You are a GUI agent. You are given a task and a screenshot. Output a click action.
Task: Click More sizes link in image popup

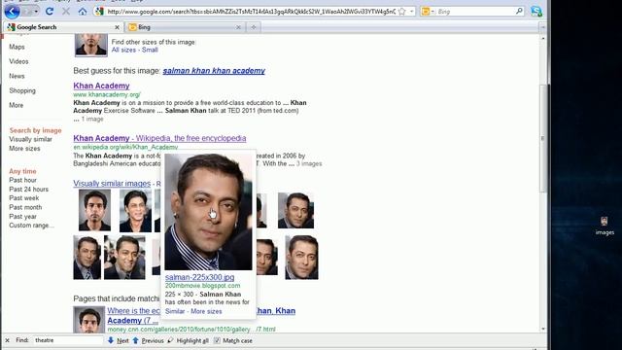(206, 311)
